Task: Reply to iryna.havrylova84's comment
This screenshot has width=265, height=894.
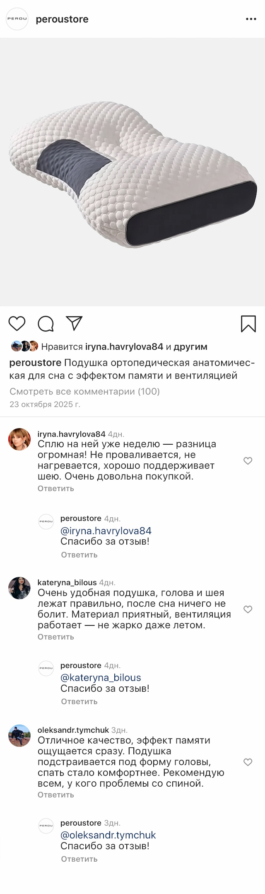Action: (x=56, y=488)
